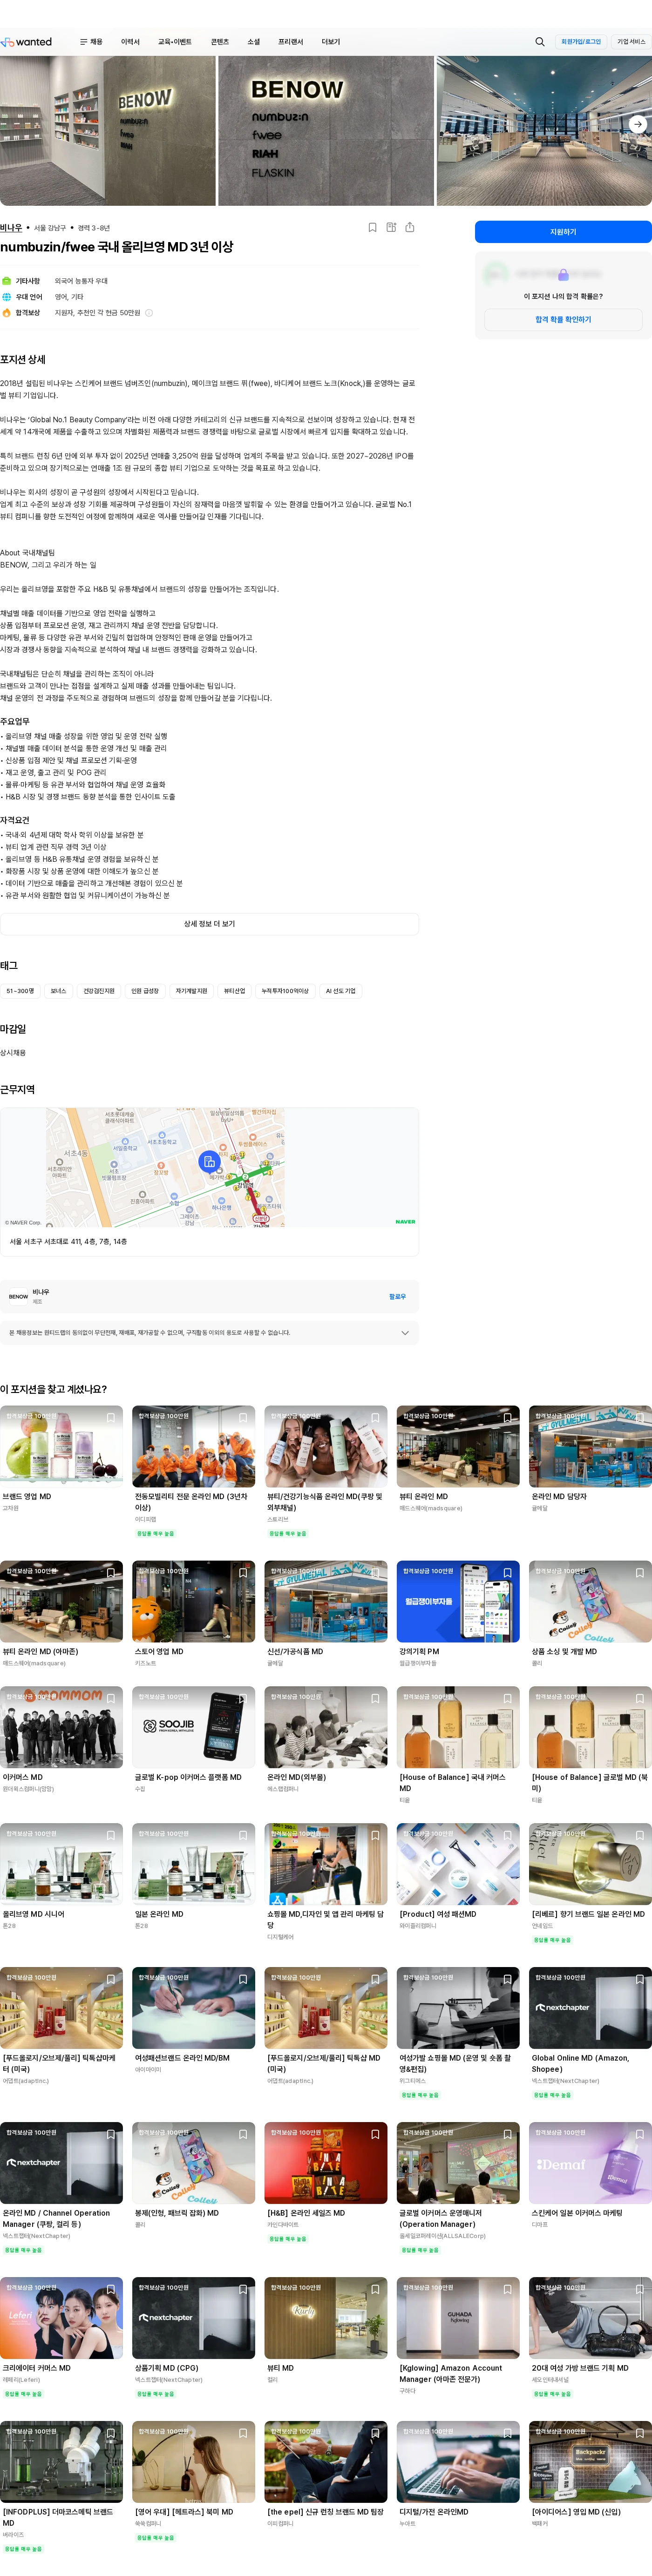
Task: Select the 누적투자100억이상 tag
Action: click(285, 991)
